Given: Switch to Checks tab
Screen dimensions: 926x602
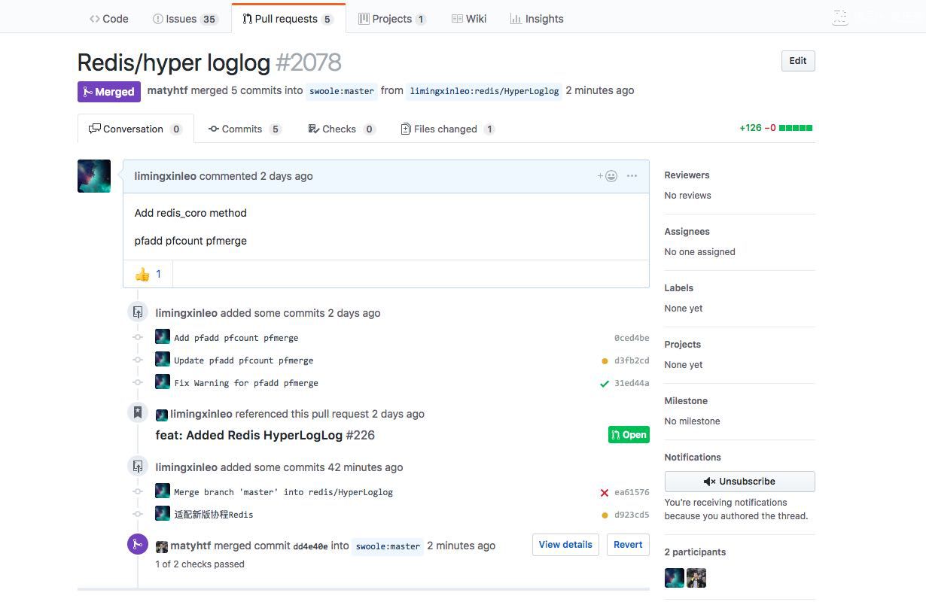Looking at the screenshot, I should point(342,129).
